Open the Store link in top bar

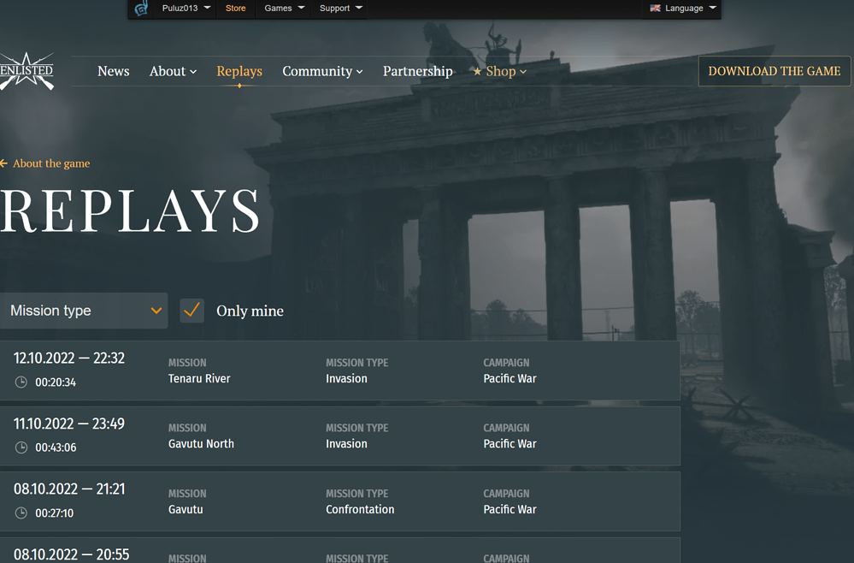[x=235, y=9]
